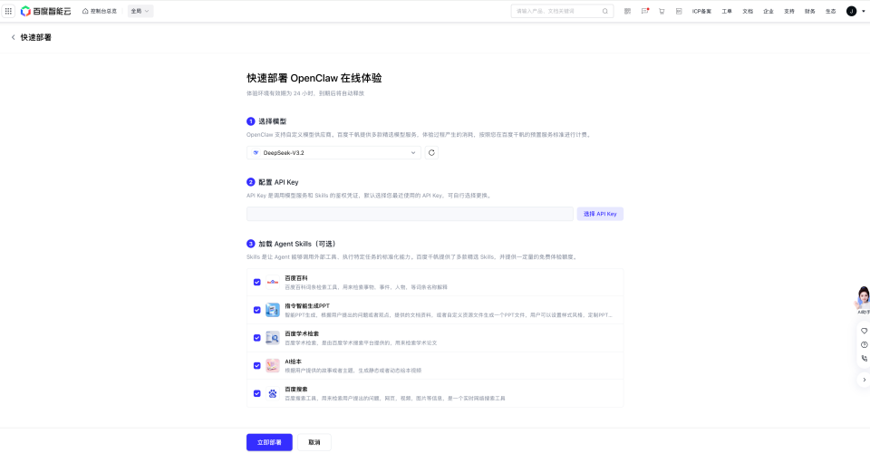
Task: Click the 百度搜索 paw icon
Action: (273, 393)
